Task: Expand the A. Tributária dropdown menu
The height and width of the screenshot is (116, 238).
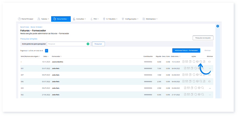Action: [110, 19]
